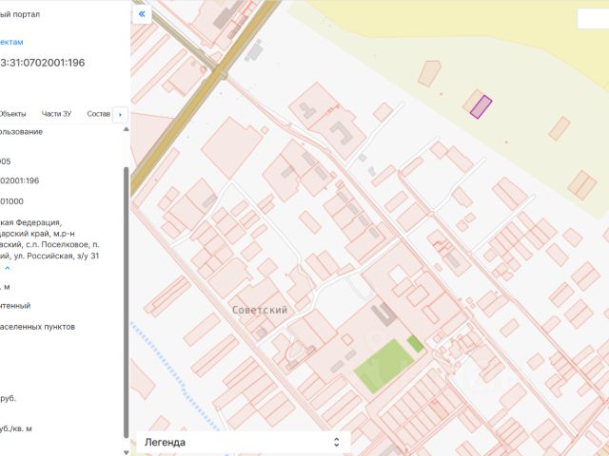Follow the blue back-to-objects link
609x456 pixels.
[11, 42]
